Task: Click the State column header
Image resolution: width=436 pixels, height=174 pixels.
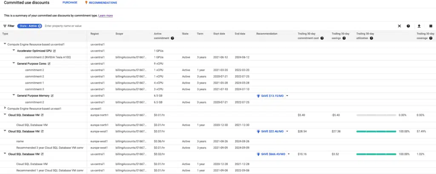Action: click(185, 34)
